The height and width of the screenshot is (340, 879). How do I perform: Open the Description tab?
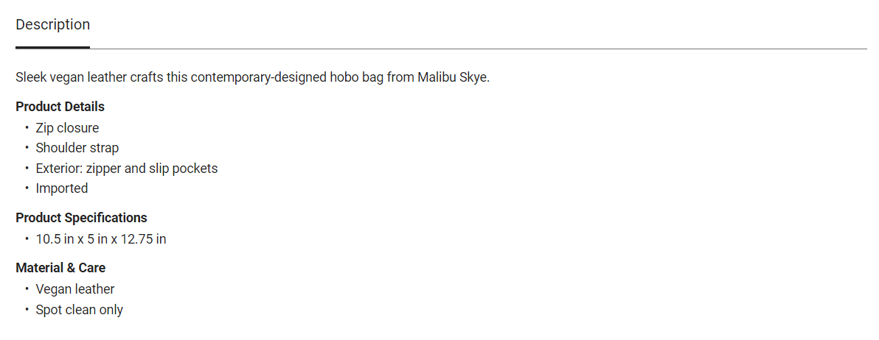pos(52,25)
